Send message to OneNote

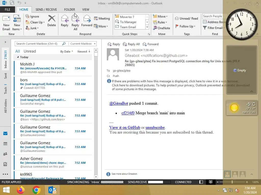point(162,28)
